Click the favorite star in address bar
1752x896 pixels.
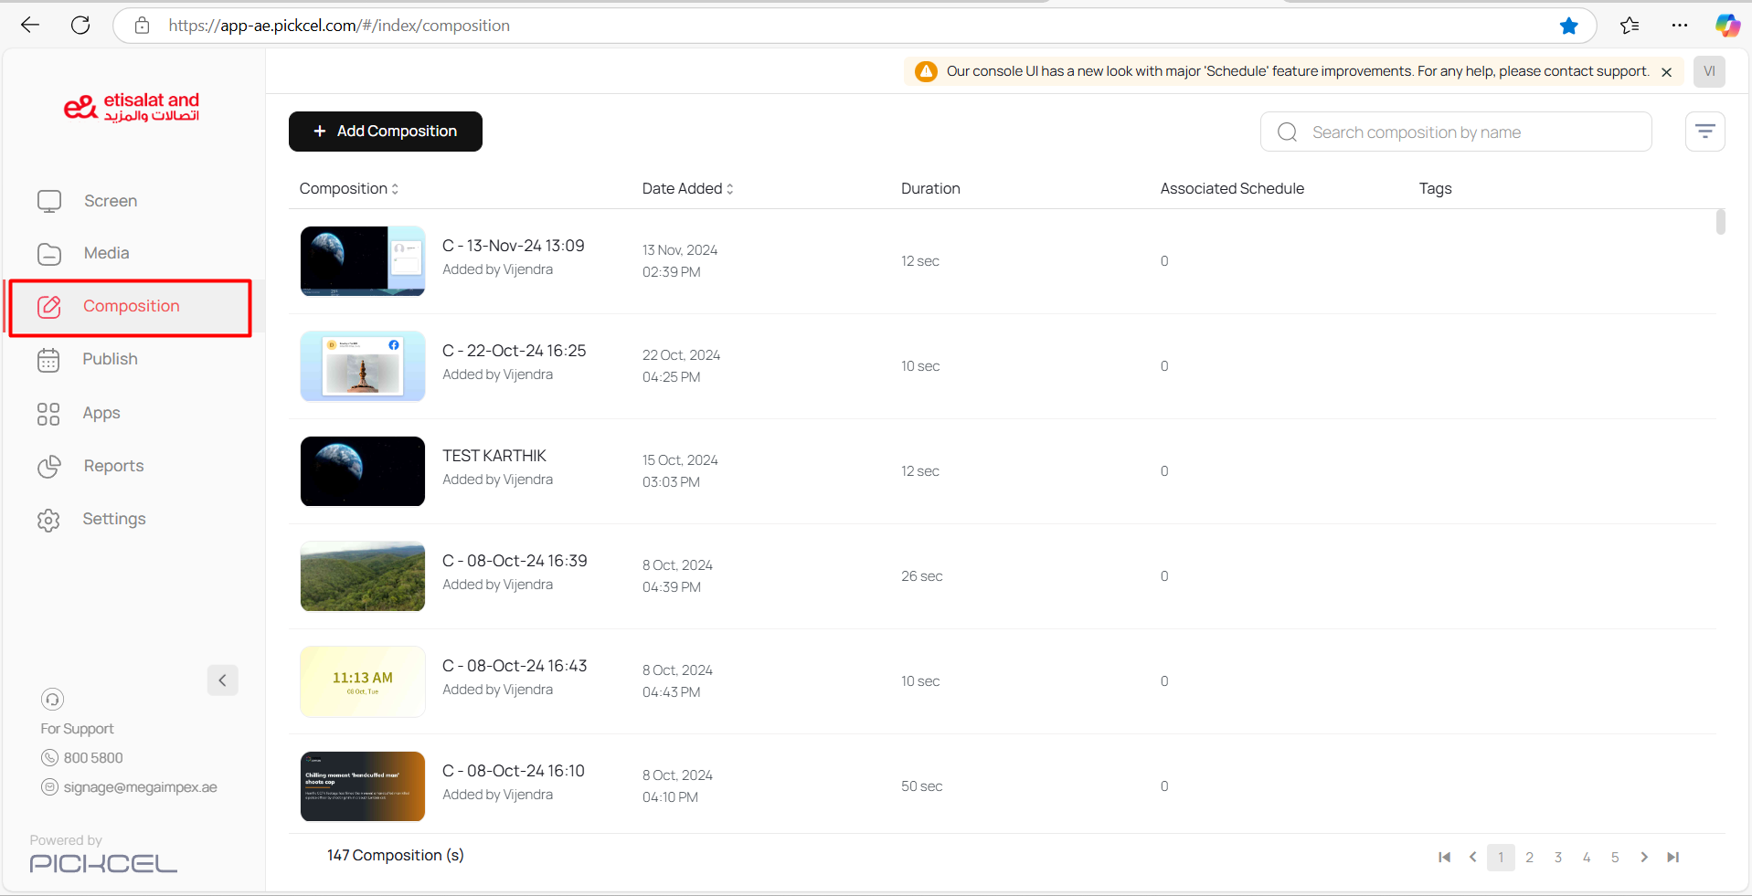[1568, 26]
